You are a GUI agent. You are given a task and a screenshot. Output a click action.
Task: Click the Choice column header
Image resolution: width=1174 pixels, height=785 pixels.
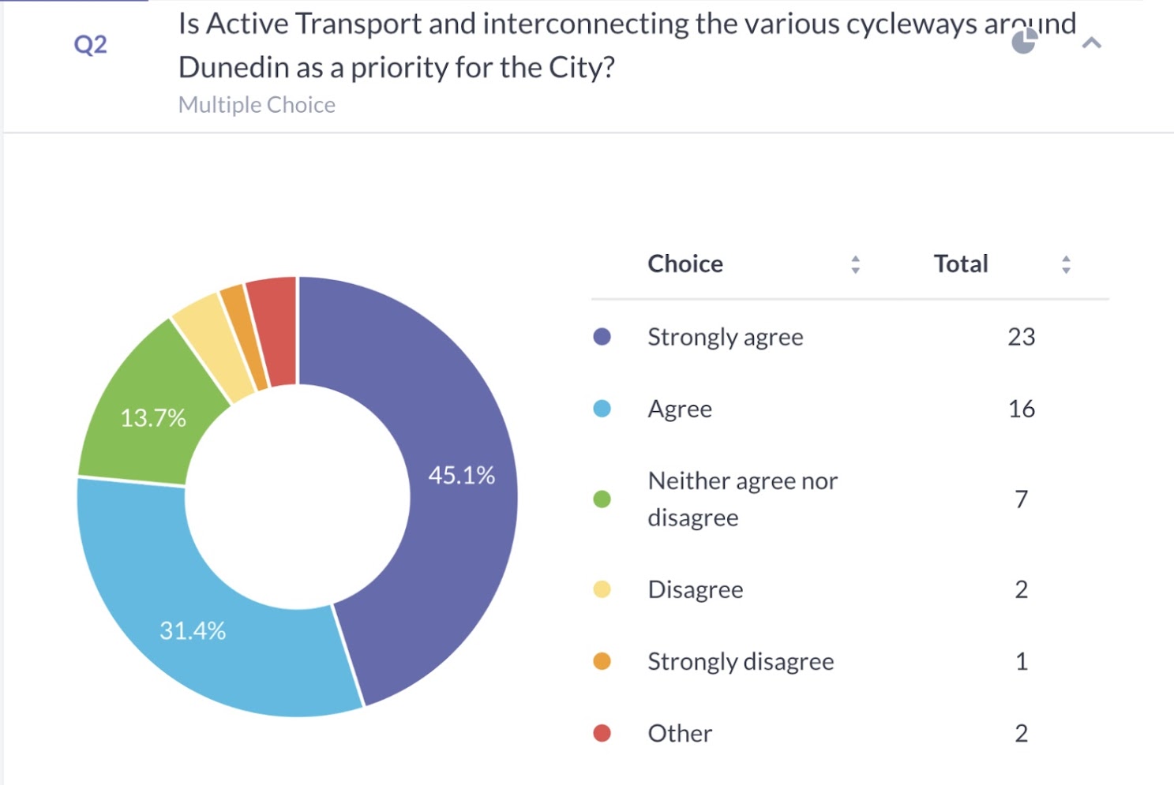(685, 264)
